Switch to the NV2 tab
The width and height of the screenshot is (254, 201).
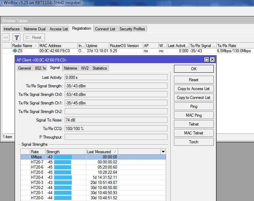pyautogui.click(x=85, y=68)
